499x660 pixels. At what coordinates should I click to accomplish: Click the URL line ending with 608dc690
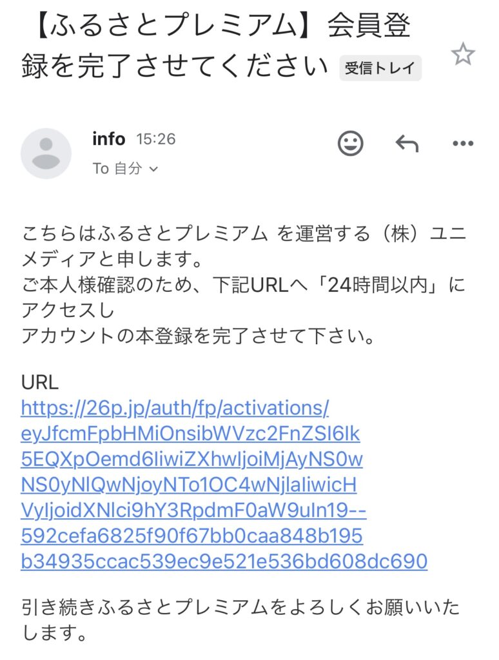[224, 561]
